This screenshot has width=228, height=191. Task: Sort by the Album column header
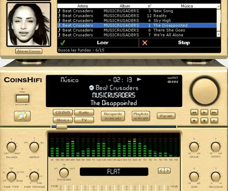click(125, 6)
